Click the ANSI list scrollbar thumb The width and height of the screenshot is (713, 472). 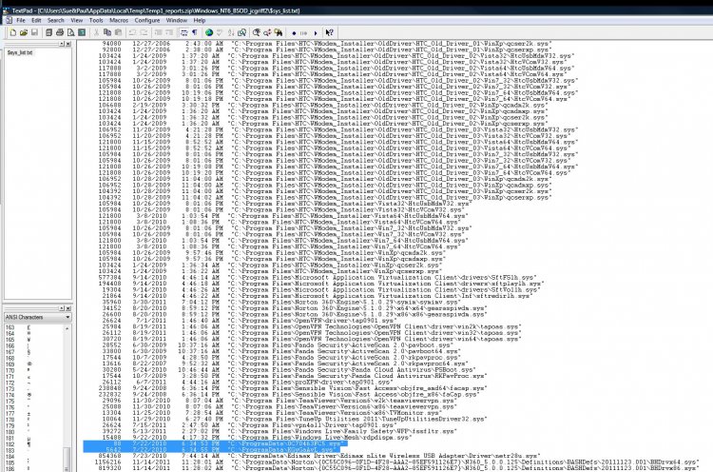pos(67,459)
